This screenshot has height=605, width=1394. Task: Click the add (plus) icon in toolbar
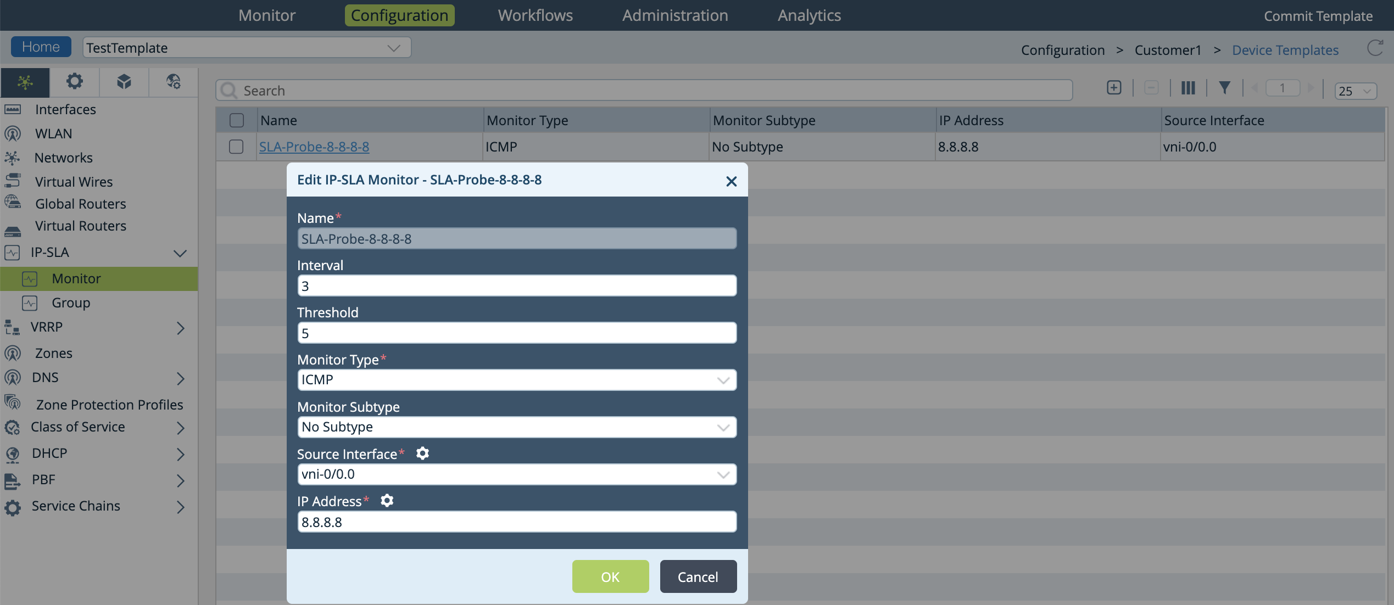[x=1114, y=88]
